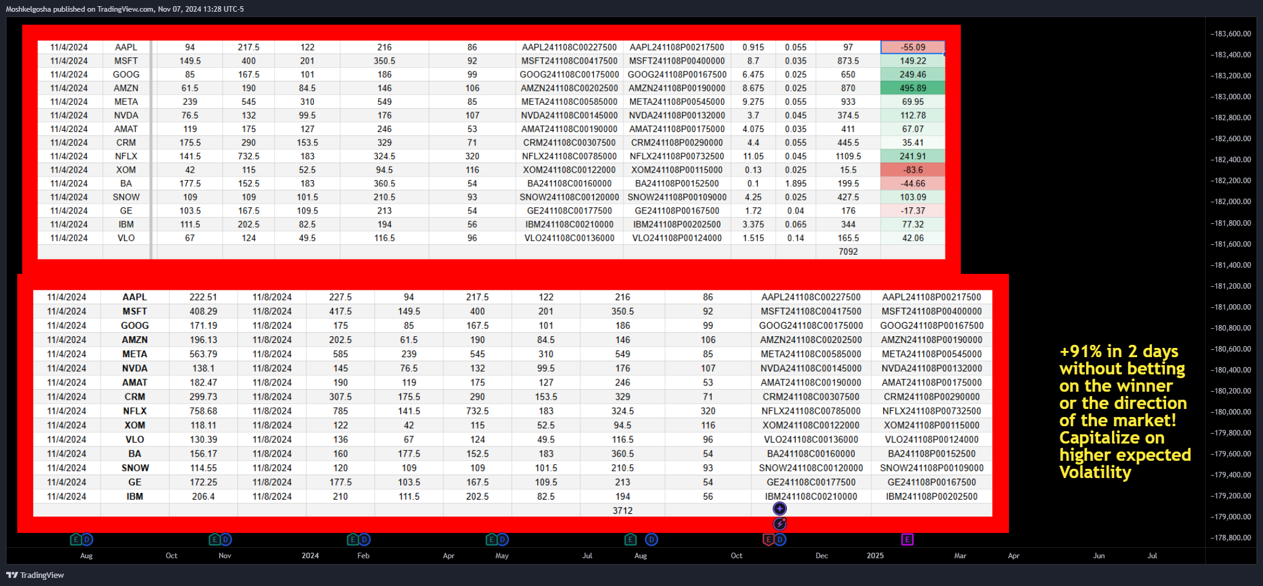1263x586 pixels.
Task: Click the -17.37 cell for GE
Action: click(913, 211)
